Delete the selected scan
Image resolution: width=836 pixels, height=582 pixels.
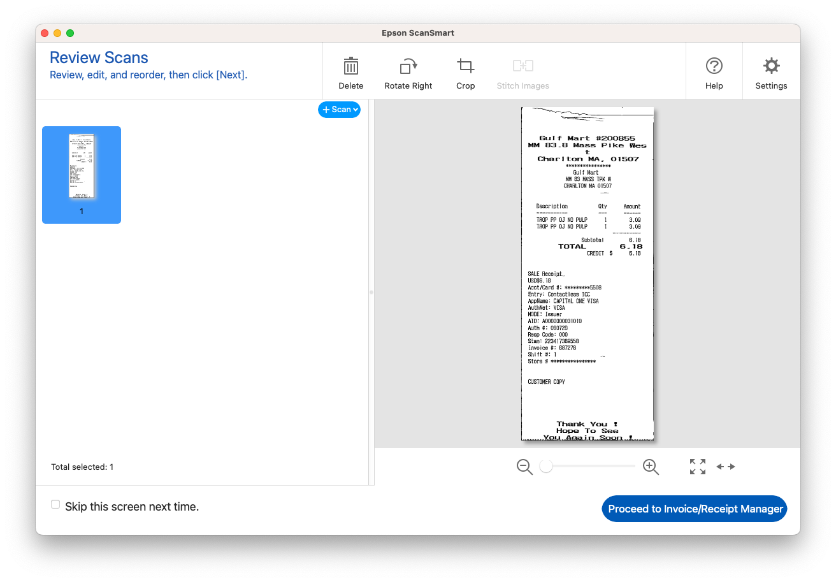pyautogui.click(x=350, y=73)
